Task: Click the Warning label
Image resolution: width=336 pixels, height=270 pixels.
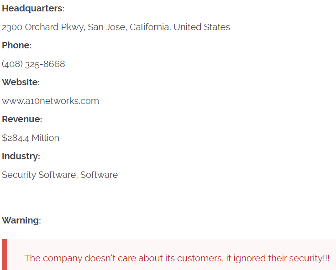Action: pyautogui.click(x=21, y=221)
